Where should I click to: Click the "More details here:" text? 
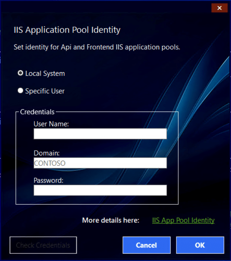[x=110, y=221]
